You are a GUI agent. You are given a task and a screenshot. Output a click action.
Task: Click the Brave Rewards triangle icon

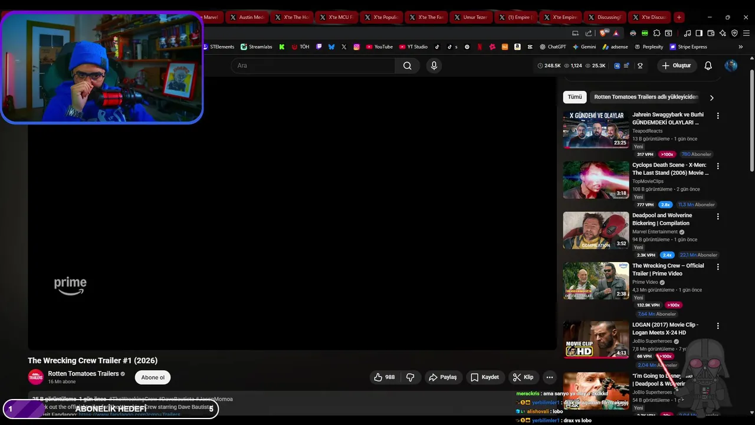point(616,33)
